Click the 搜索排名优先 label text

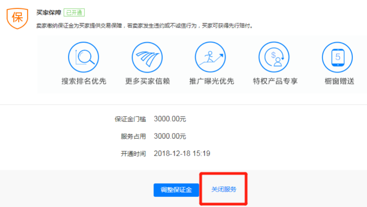point(84,81)
